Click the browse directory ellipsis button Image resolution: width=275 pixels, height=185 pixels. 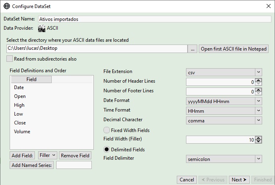tap(193, 49)
